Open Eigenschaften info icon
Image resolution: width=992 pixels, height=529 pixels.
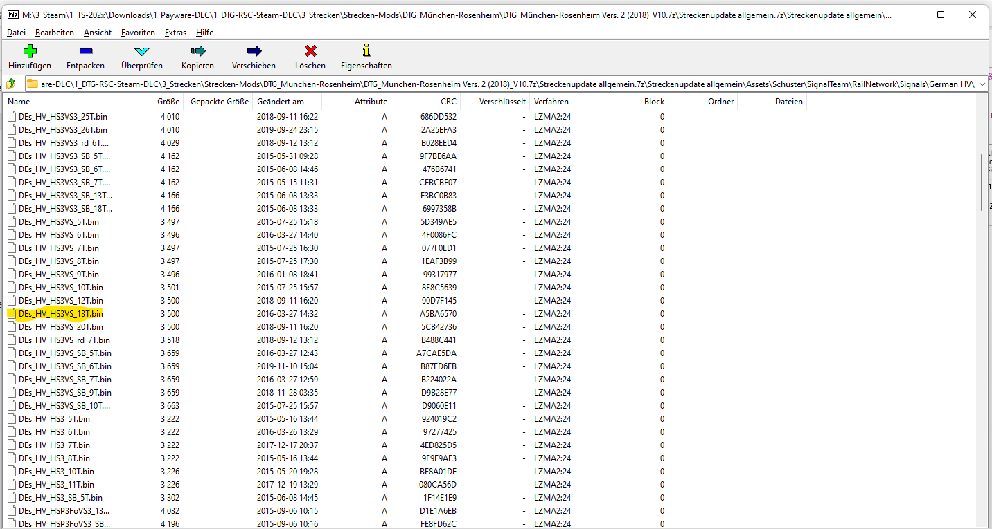coord(366,51)
